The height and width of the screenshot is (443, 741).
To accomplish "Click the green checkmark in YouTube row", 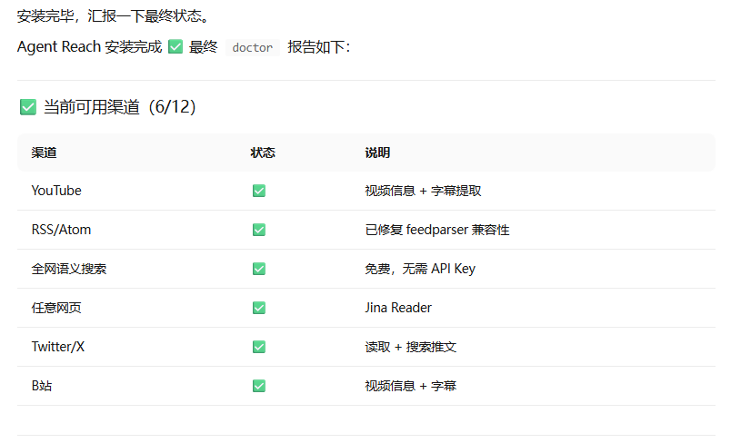I will 259,191.
